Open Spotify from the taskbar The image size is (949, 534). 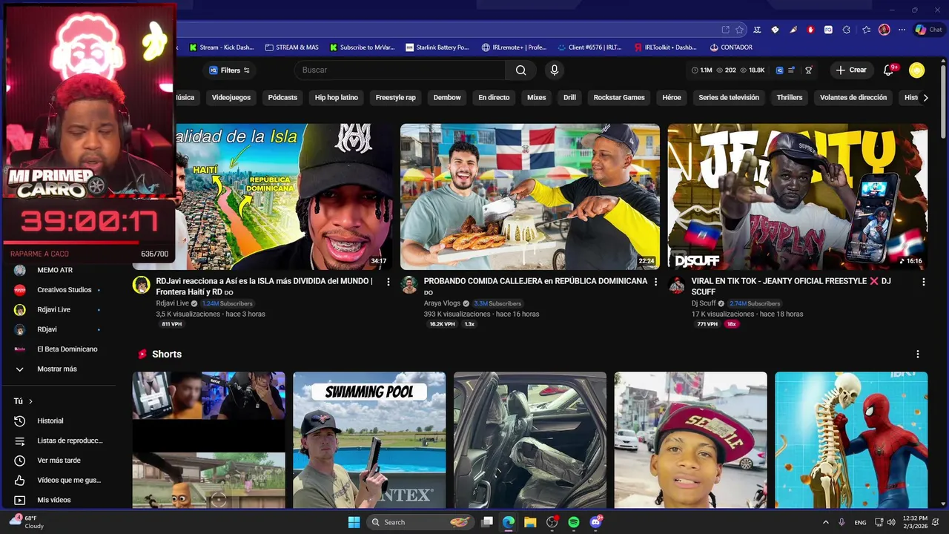pyautogui.click(x=573, y=522)
